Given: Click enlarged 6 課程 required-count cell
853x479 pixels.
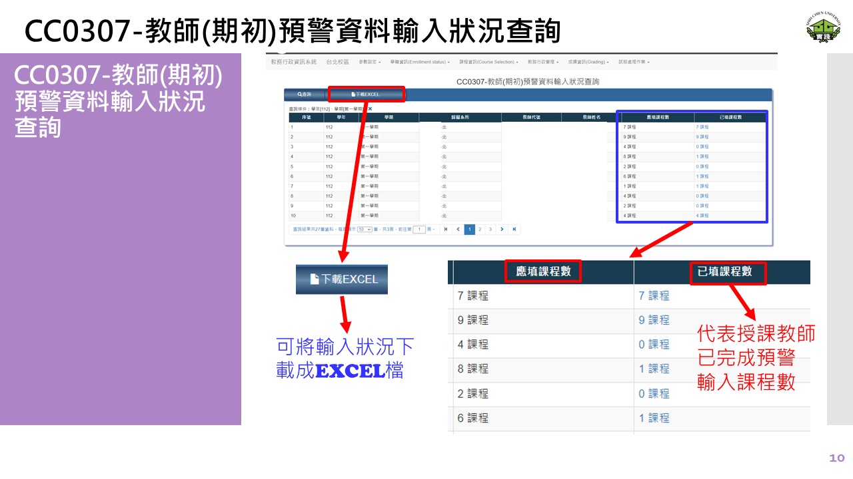Looking at the screenshot, I should [x=543, y=418].
